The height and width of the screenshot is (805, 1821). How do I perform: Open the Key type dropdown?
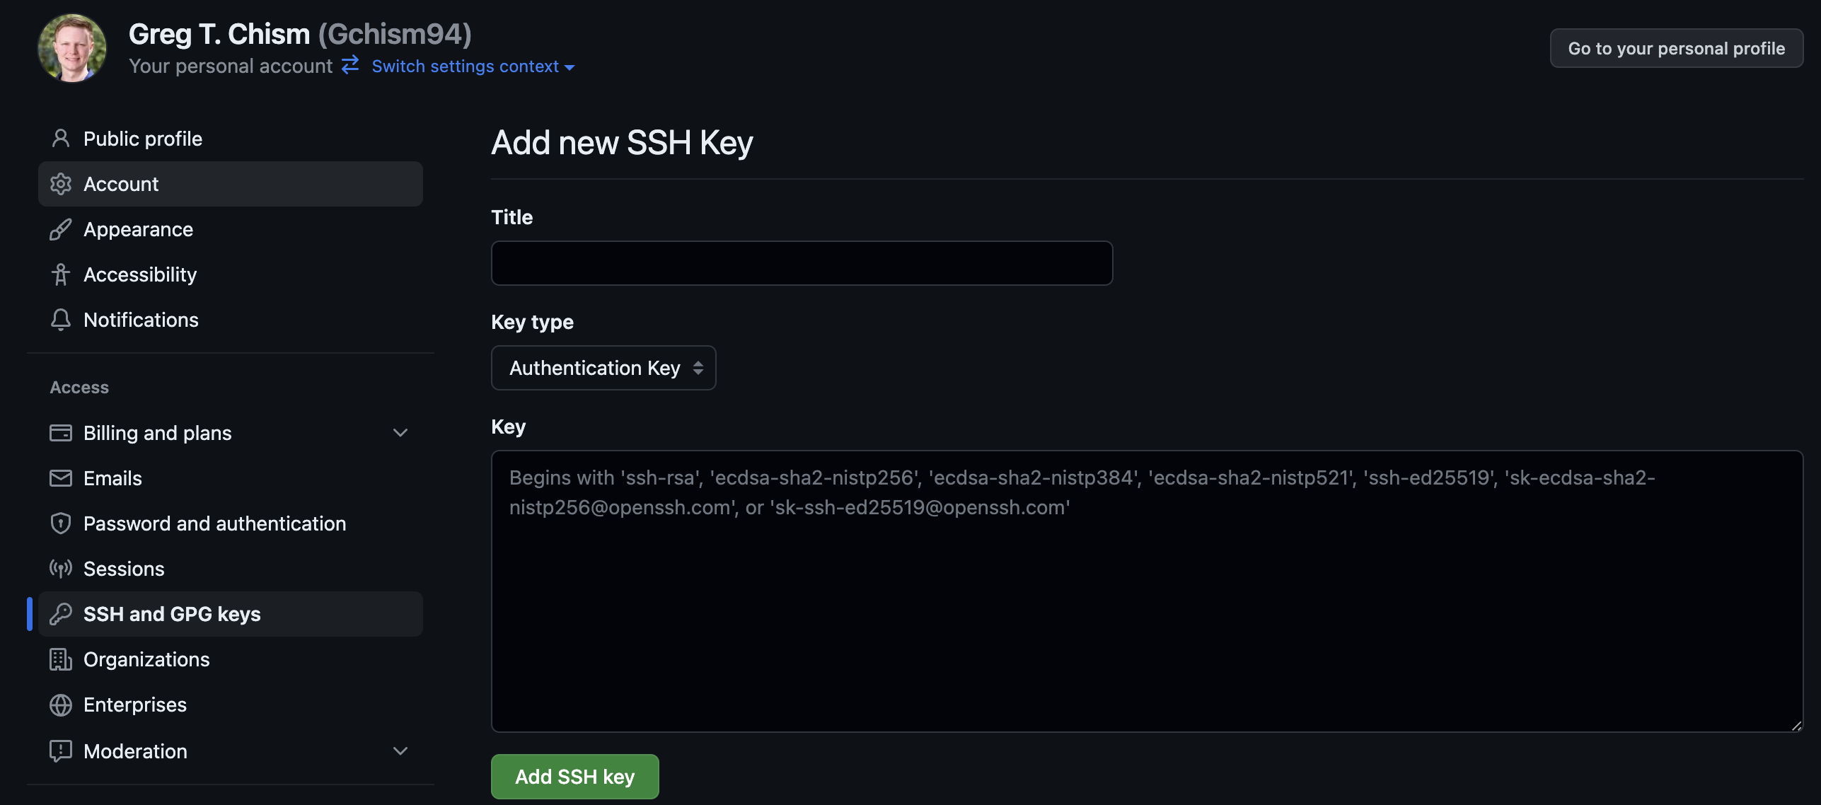click(x=603, y=368)
